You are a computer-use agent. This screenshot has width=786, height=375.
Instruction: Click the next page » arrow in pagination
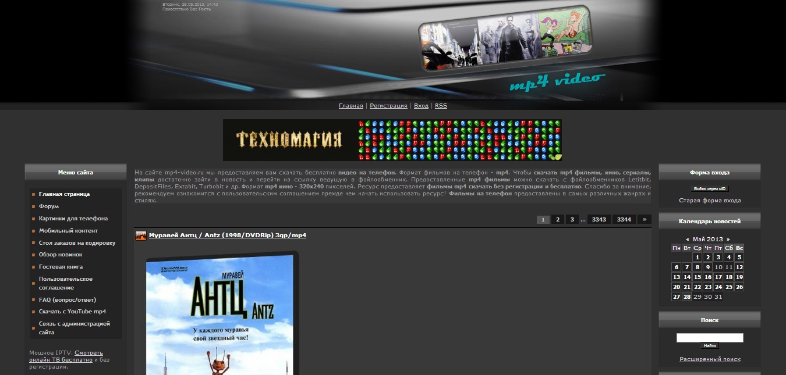point(645,219)
